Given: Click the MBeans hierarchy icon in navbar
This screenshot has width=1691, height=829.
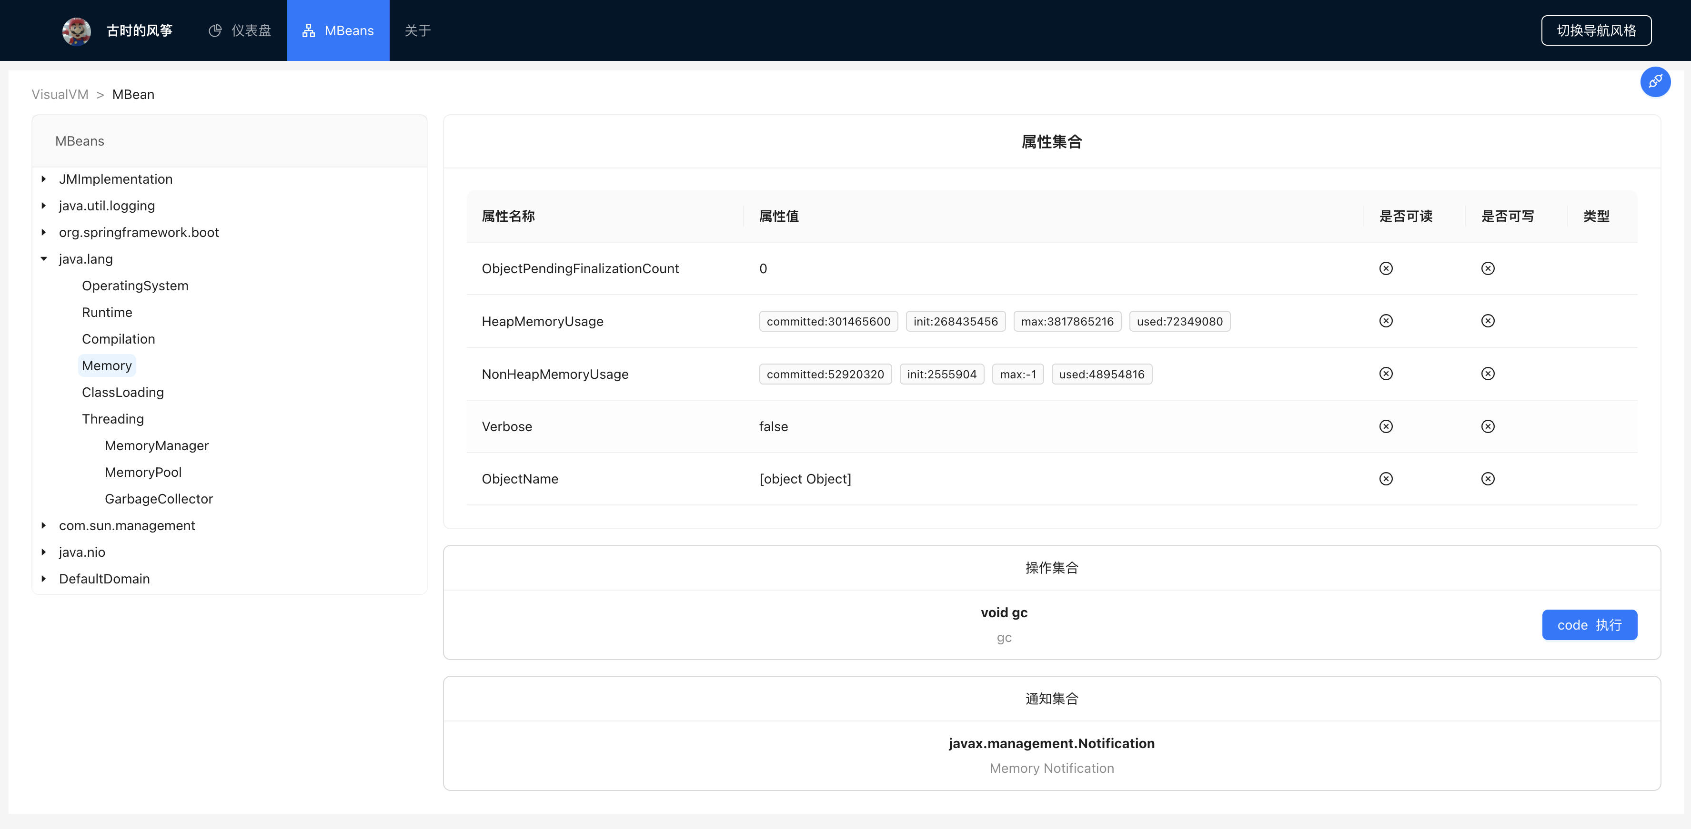Looking at the screenshot, I should click(x=309, y=31).
